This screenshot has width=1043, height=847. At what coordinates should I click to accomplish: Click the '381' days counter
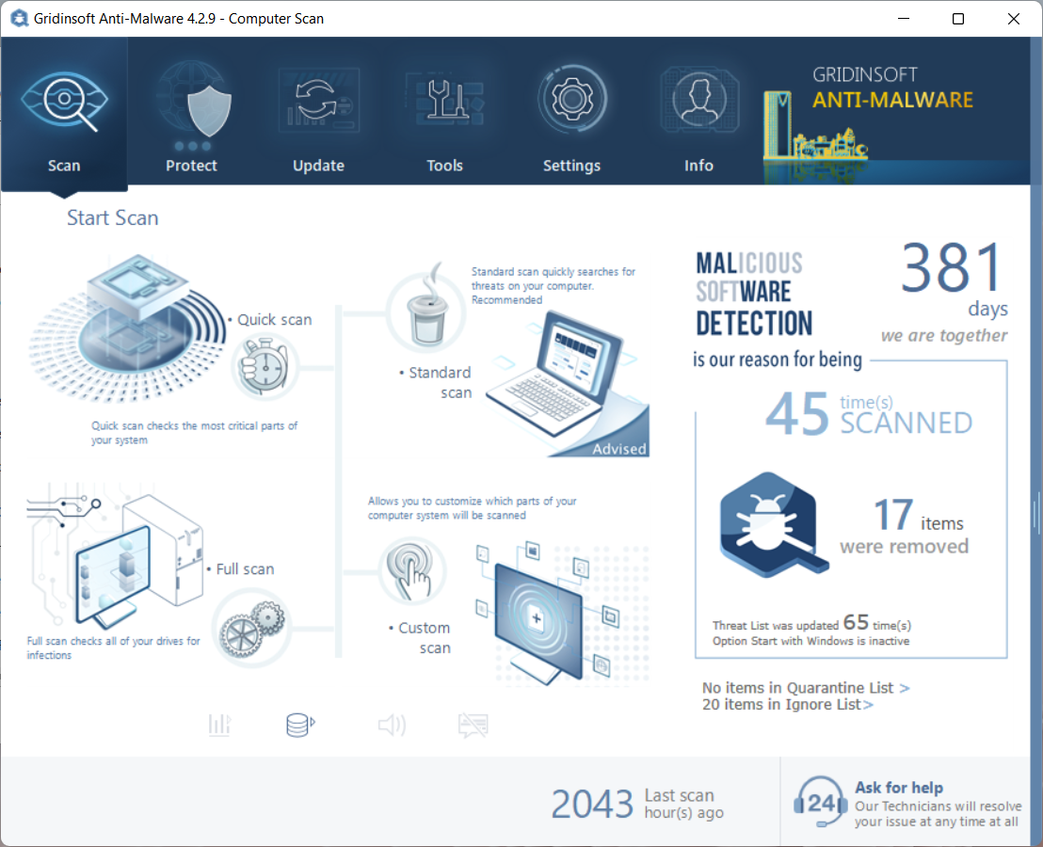[952, 268]
